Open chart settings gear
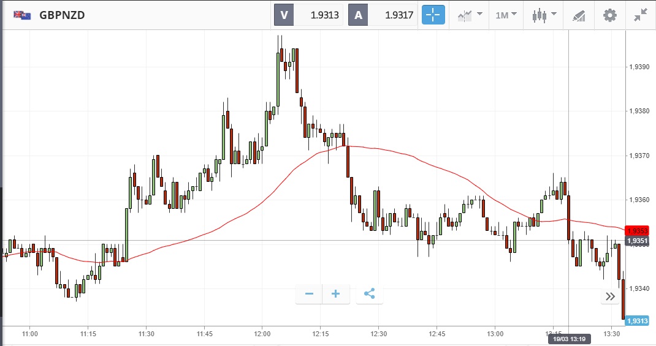The width and height of the screenshot is (656, 346). click(609, 15)
